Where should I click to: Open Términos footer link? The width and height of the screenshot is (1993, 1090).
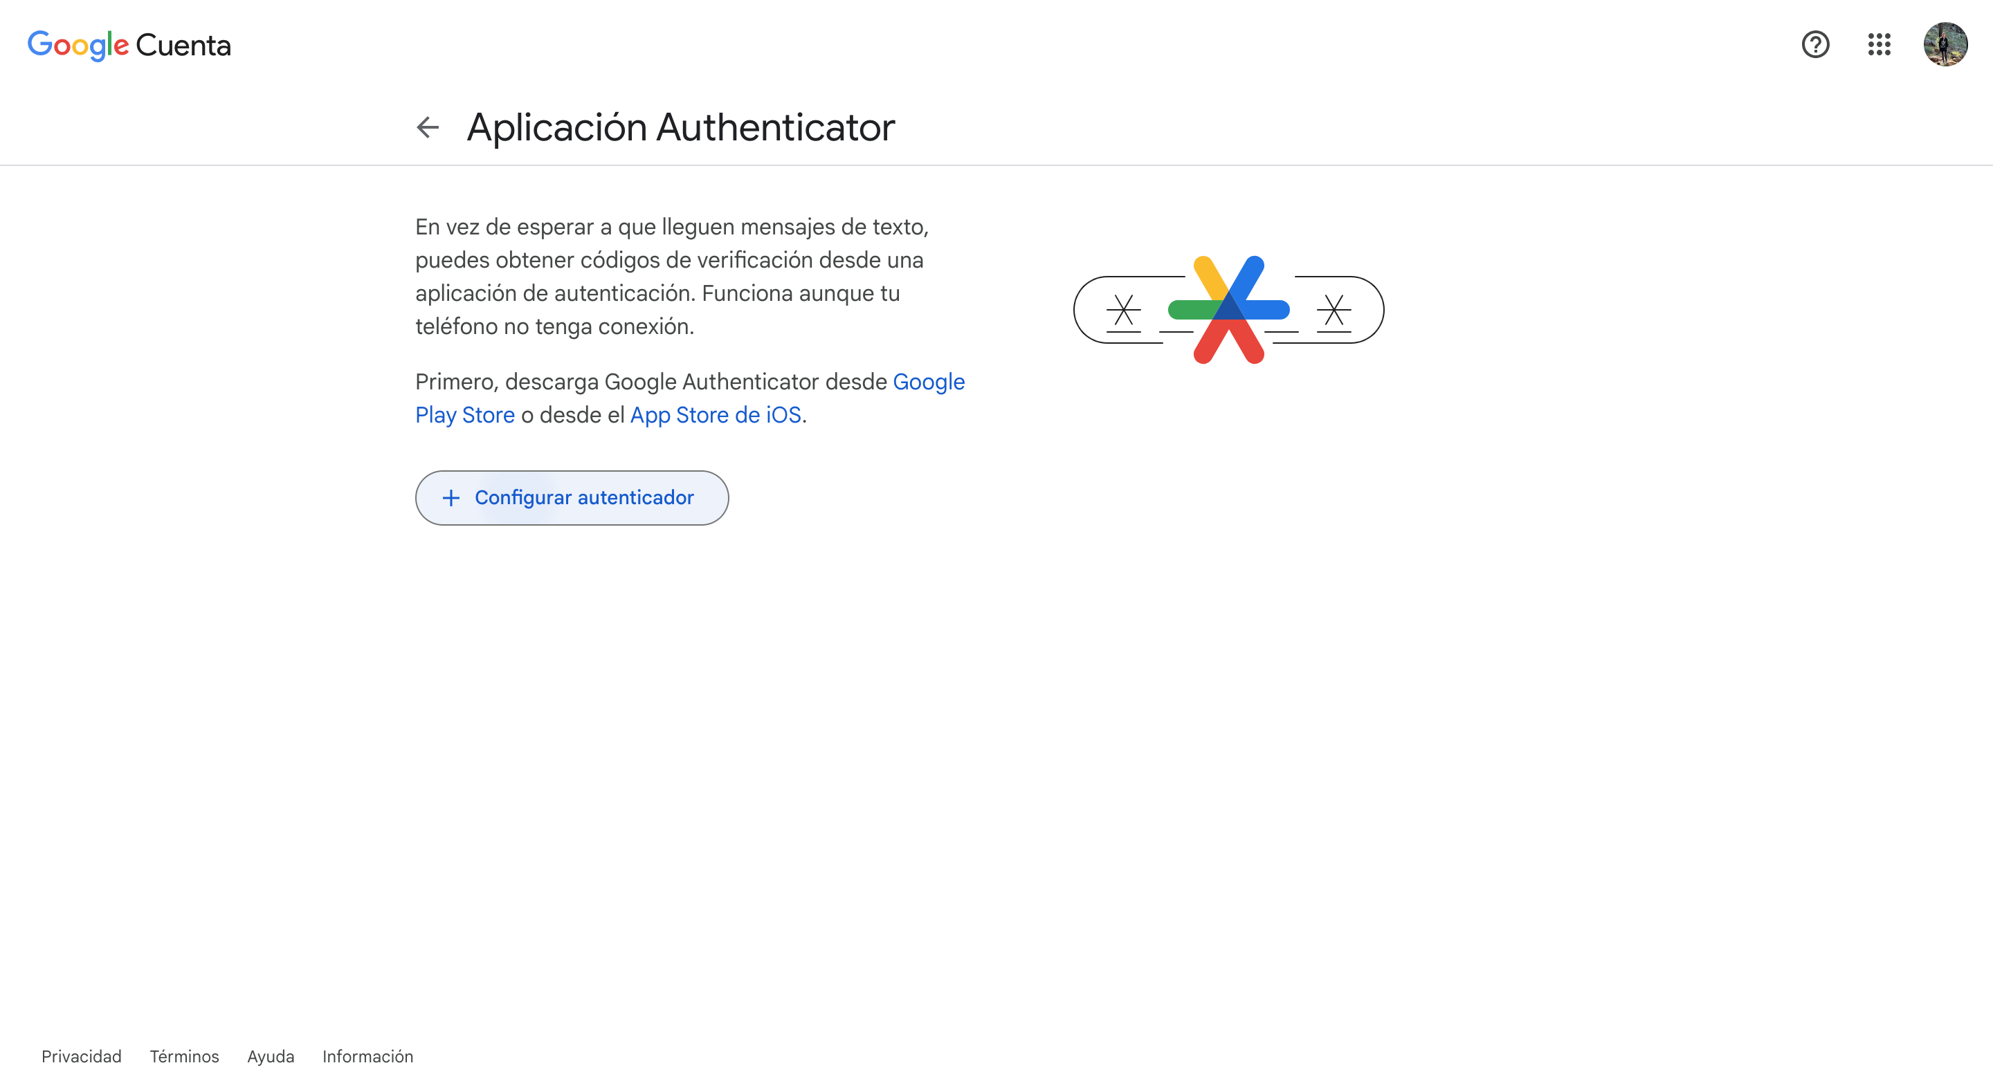click(x=184, y=1056)
